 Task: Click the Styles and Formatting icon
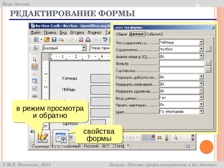pyautogui.click(x=36, y=48)
